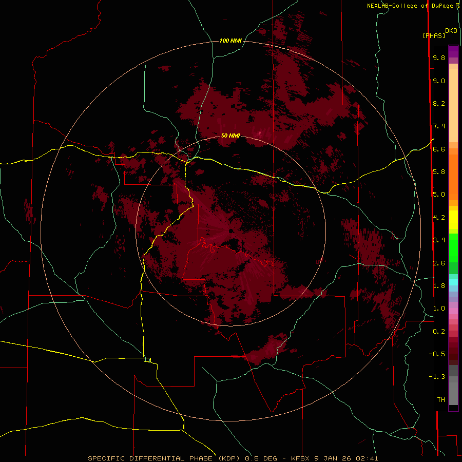Click the KFSX station identifier
462x462 pixels.
tap(300, 458)
